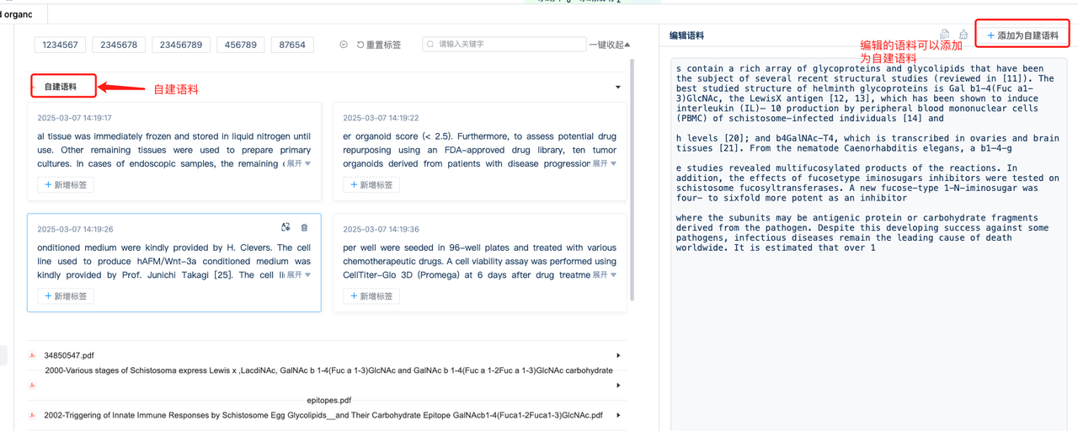Click the circled chevron icon beside 重置标签
The width and height of the screenshot is (1078, 431).
(344, 45)
